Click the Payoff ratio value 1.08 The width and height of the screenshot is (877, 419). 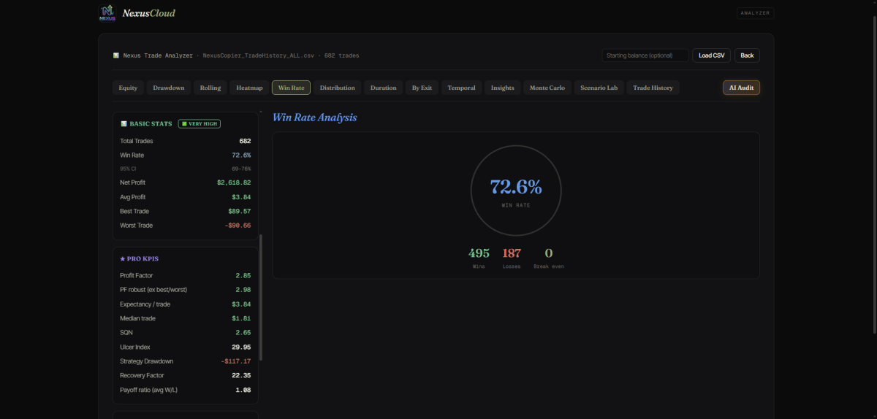[x=243, y=390]
